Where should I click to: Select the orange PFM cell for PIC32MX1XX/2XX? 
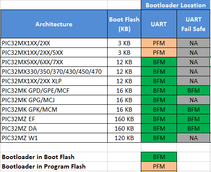coord(159,43)
